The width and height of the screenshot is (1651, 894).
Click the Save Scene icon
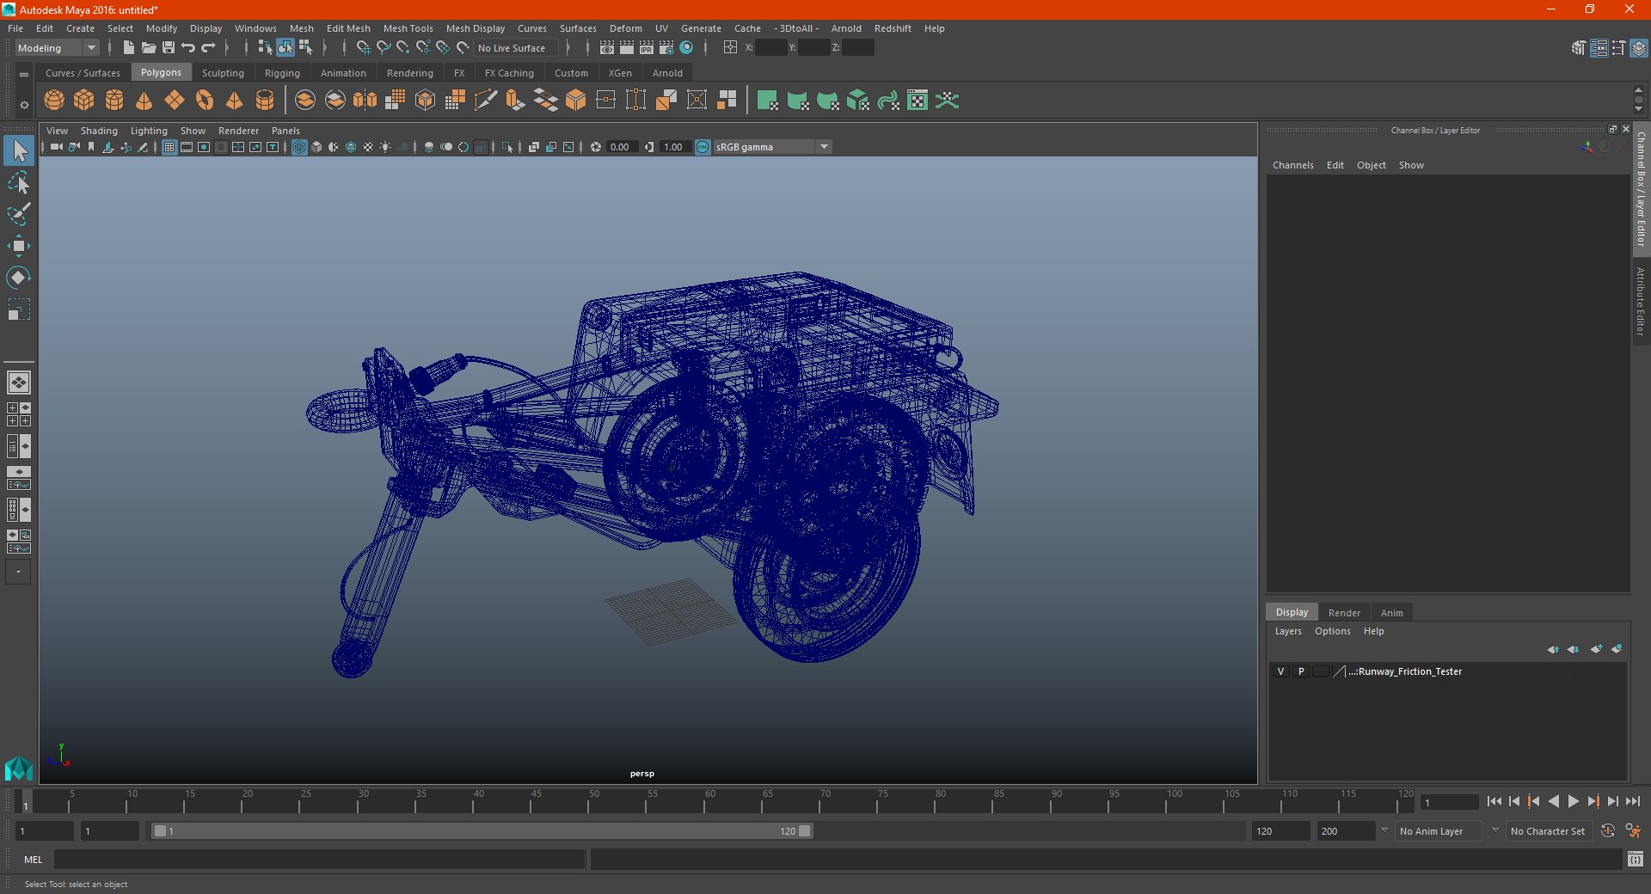(x=169, y=48)
